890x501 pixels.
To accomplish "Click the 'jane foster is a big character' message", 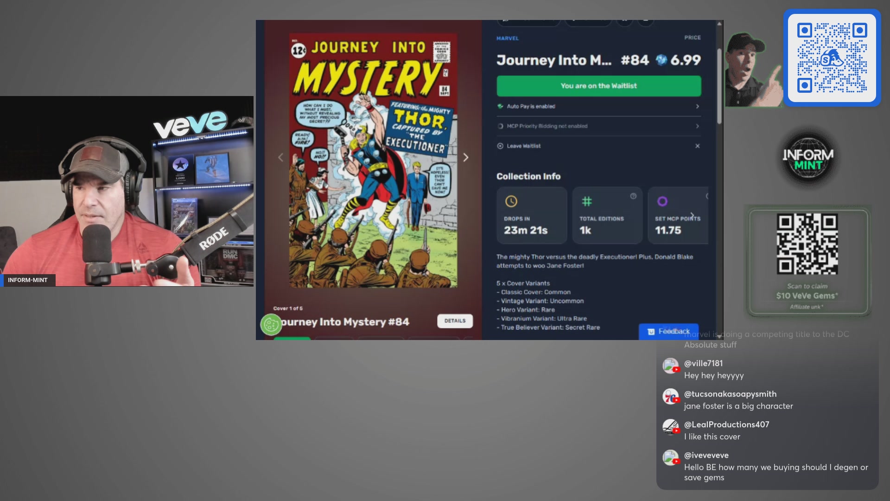I will pos(738,406).
